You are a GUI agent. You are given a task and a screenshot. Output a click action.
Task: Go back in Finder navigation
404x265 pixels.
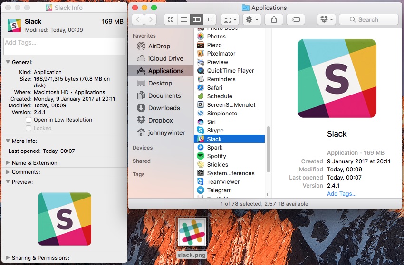138,19
